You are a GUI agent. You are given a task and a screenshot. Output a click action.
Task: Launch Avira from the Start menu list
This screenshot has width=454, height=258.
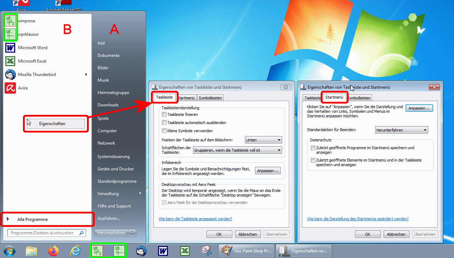point(23,88)
